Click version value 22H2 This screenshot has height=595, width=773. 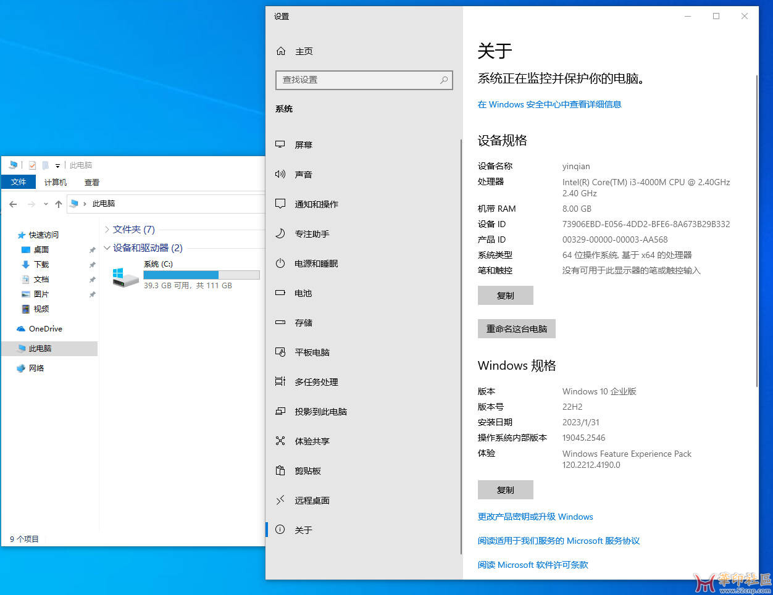tap(572, 407)
